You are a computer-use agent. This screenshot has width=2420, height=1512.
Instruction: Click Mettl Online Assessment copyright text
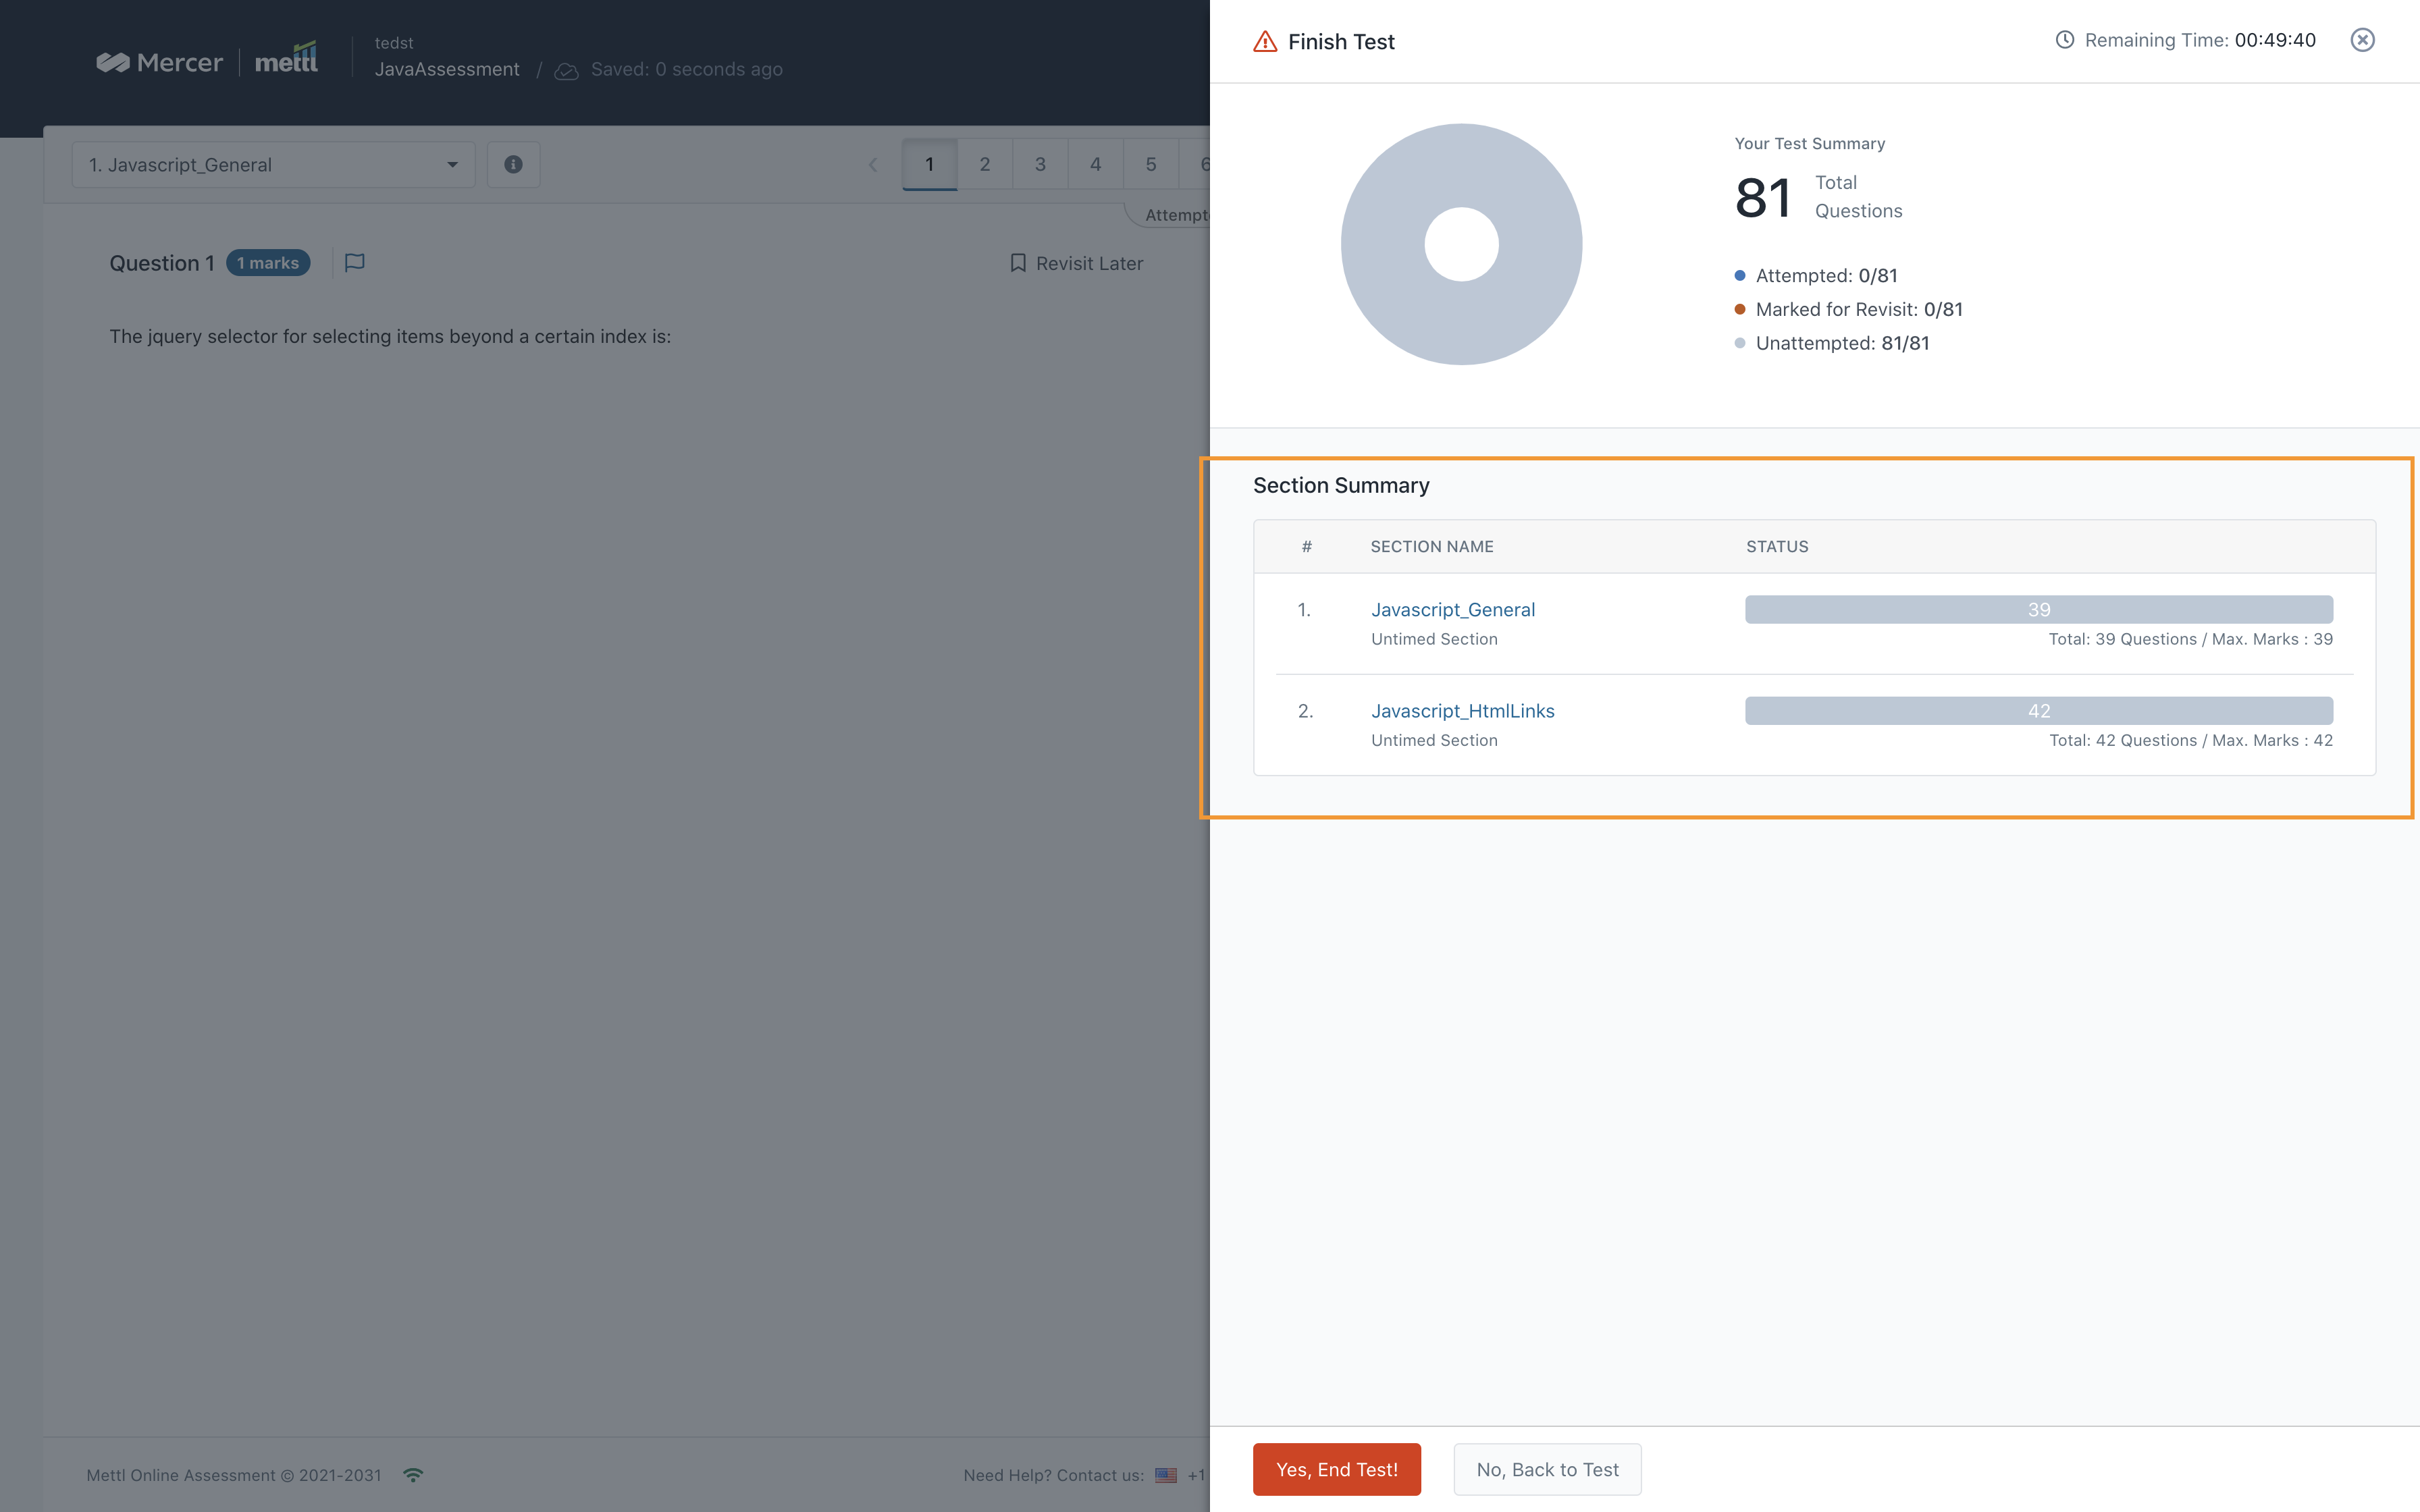(x=234, y=1475)
